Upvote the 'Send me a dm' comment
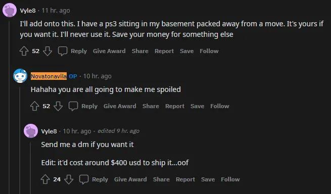The height and width of the screenshot is (194, 331). (45, 179)
